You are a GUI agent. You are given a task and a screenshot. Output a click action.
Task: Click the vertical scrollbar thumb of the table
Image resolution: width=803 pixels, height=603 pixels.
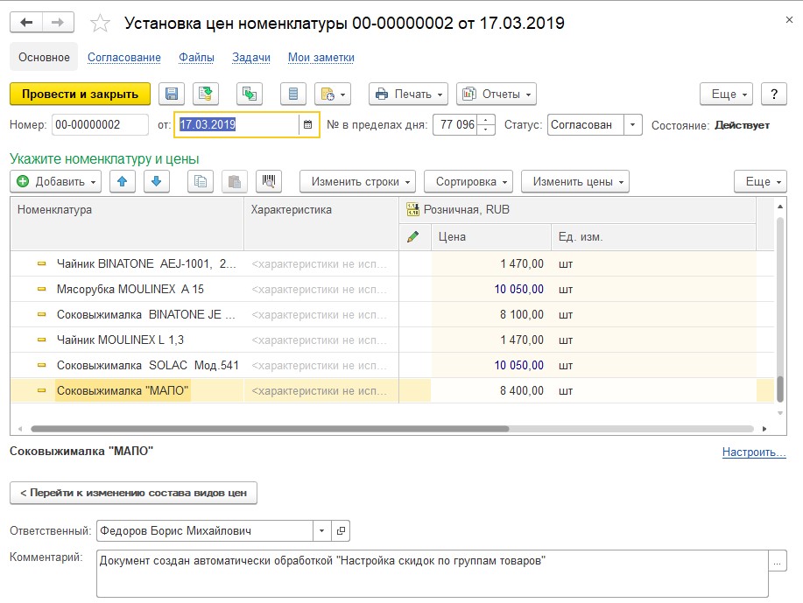point(780,389)
